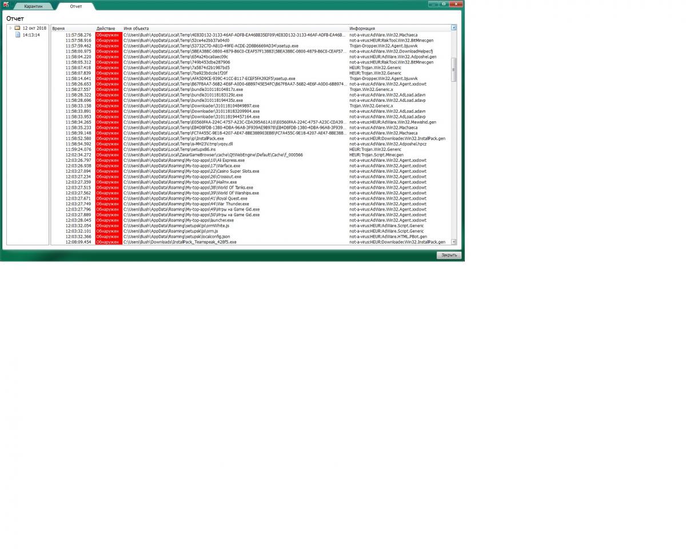Image resolution: width=686 pixels, height=549 pixels.
Task: Select the setupsk\js\orm.js path
Action: pyautogui.click(x=170, y=231)
